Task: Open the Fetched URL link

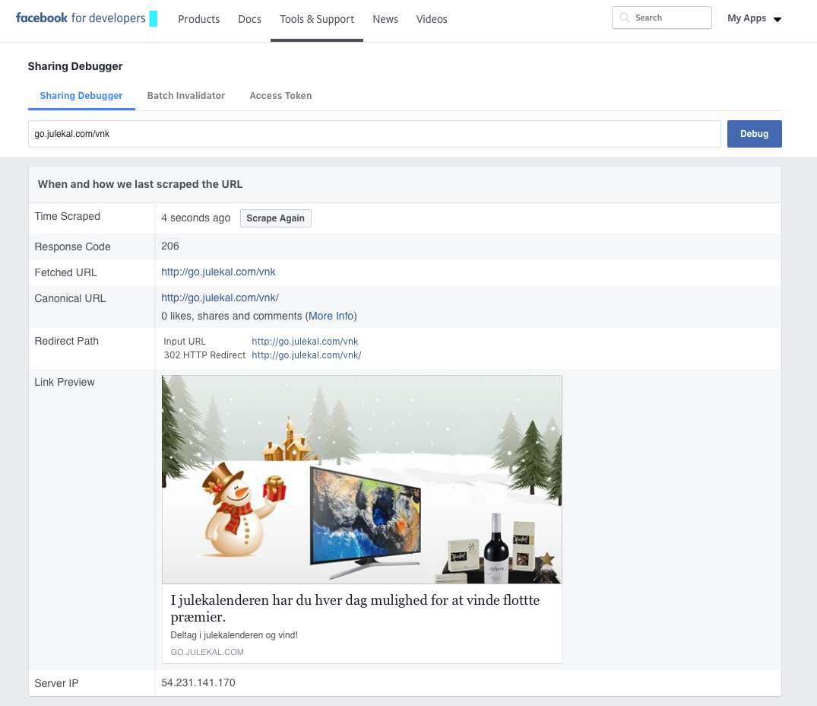Action: click(x=218, y=272)
